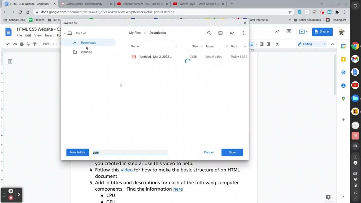The height and width of the screenshot is (203, 361).
Task: Open the AZ sort options in file dialog
Action: pyautogui.click(x=232, y=33)
